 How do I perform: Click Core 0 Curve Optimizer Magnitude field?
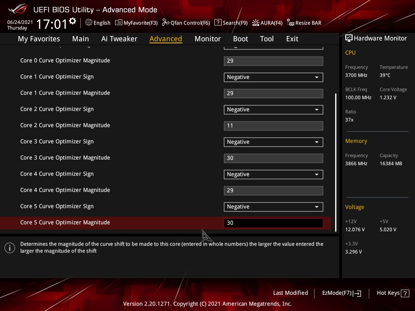[274, 61]
